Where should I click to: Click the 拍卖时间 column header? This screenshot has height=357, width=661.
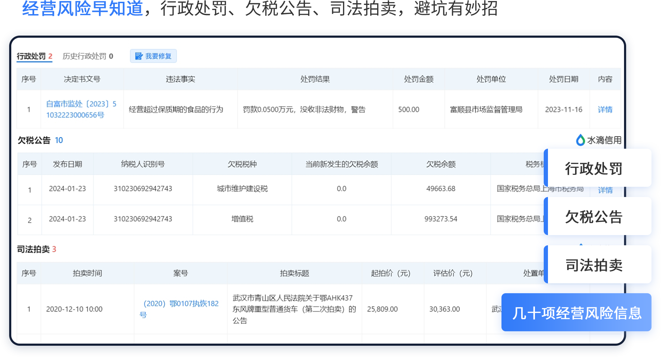tap(87, 273)
